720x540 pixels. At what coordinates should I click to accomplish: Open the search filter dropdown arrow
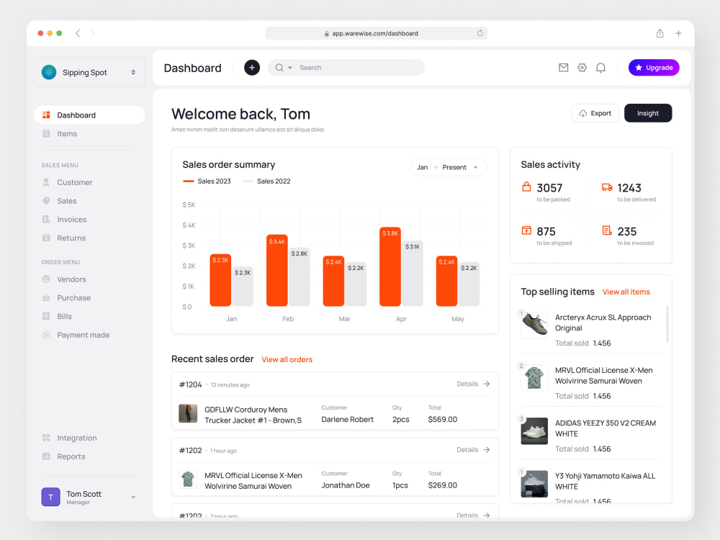[290, 68]
